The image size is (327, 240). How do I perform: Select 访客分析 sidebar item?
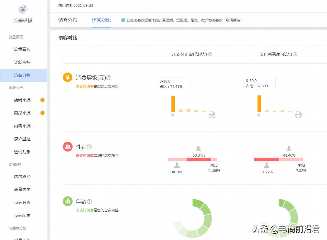point(23,75)
